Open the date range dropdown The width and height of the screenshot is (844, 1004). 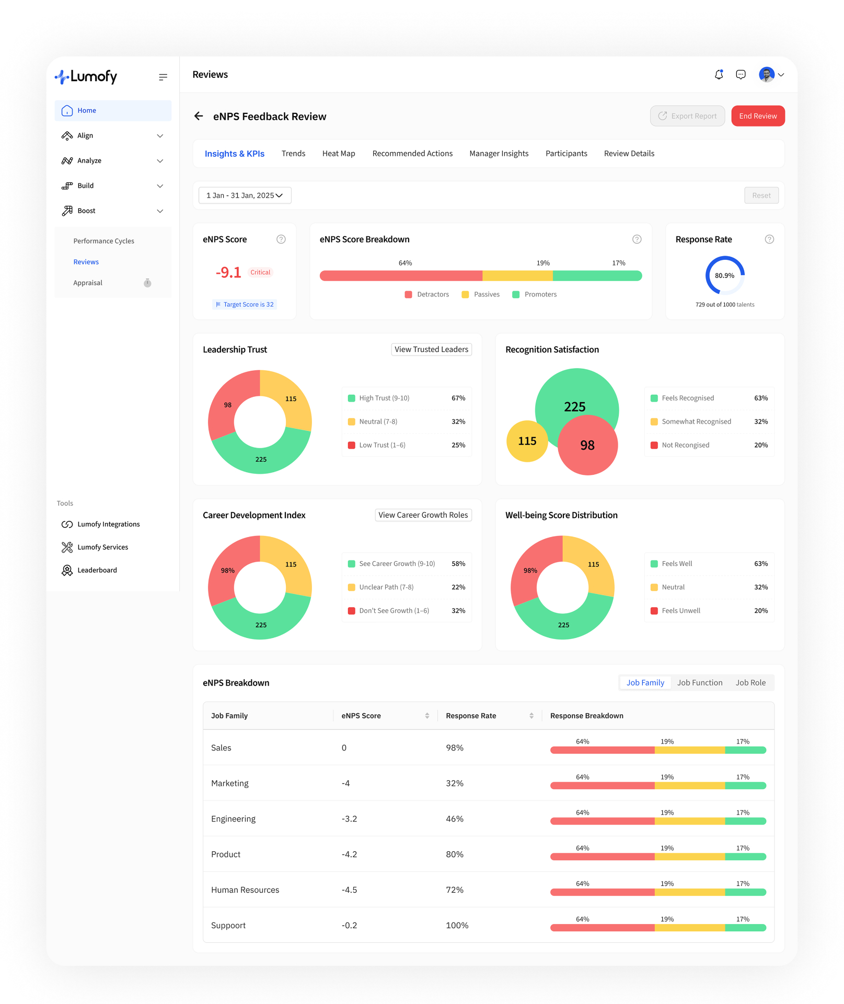[245, 196]
